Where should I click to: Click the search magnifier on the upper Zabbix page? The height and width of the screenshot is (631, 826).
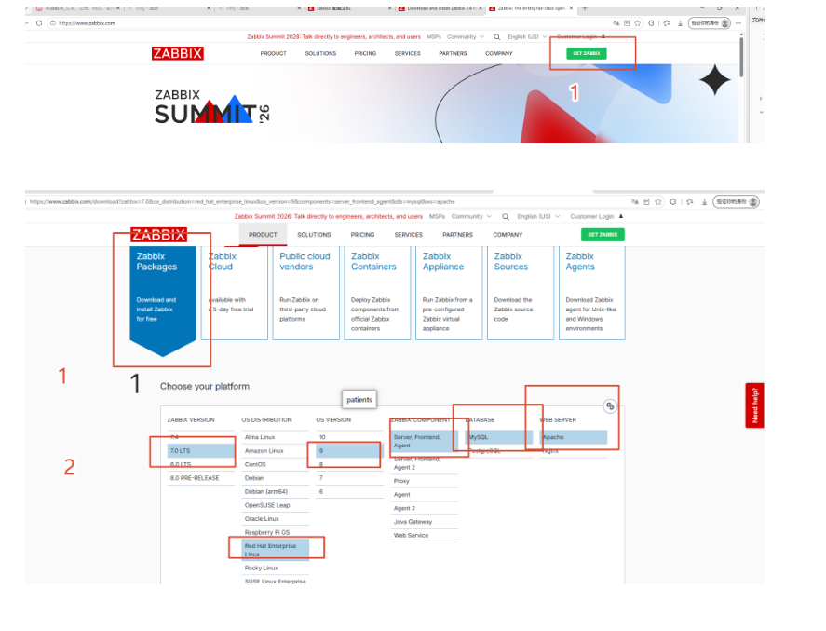coord(496,37)
